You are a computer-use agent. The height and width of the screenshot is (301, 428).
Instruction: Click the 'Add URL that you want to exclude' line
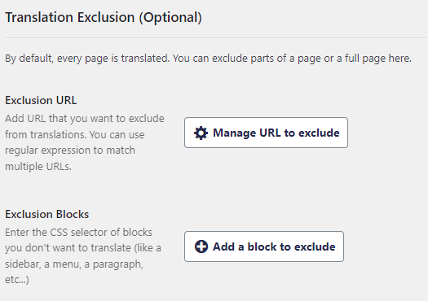pyautogui.click(x=85, y=119)
